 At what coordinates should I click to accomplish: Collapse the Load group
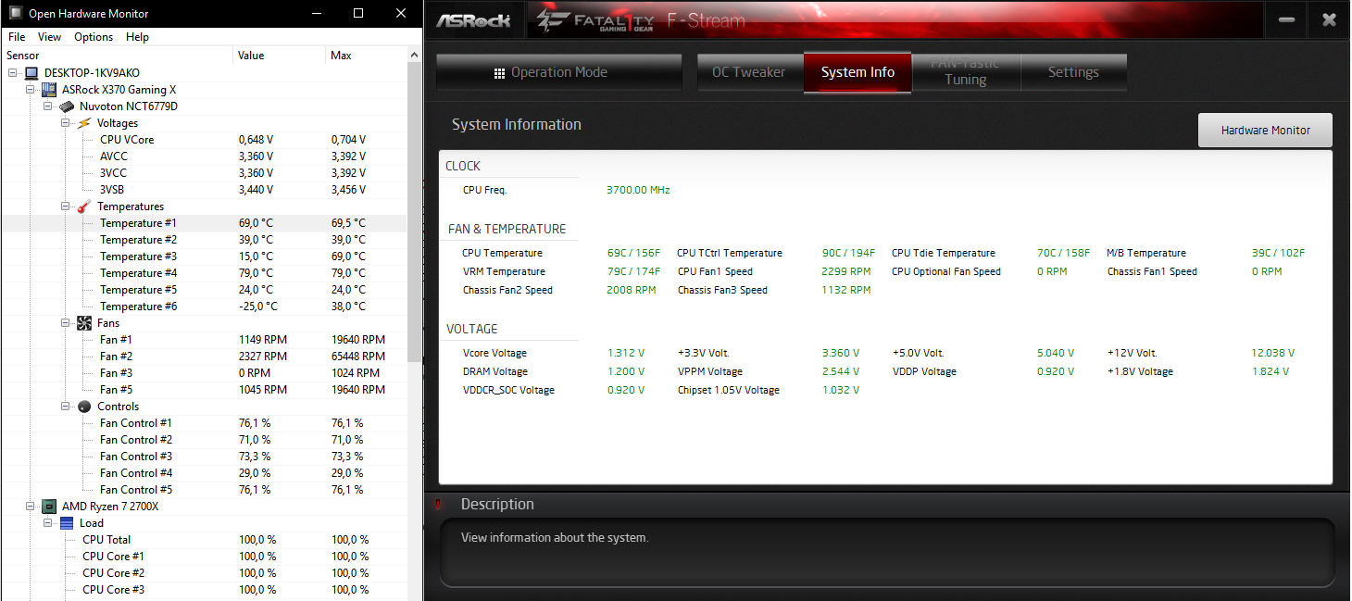pyautogui.click(x=48, y=523)
